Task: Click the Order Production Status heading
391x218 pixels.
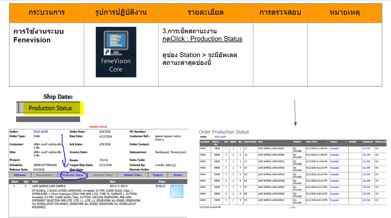Action: pyautogui.click(x=224, y=132)
